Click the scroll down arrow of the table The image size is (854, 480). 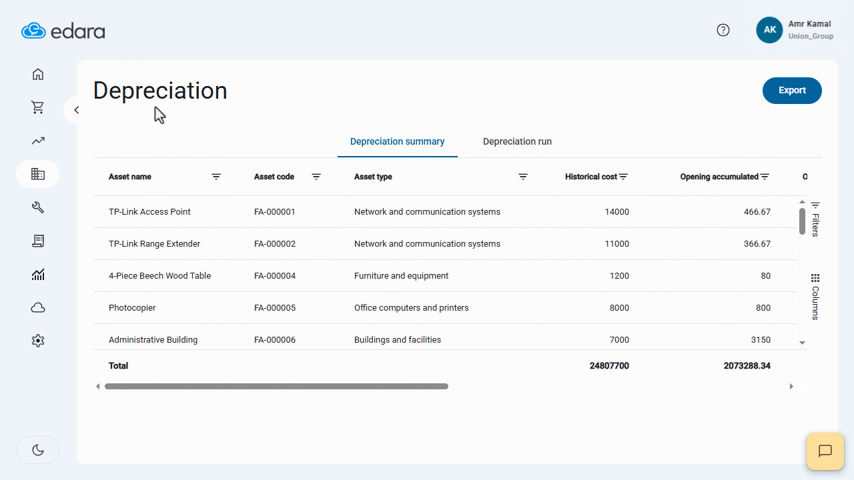tap(803, 343)
